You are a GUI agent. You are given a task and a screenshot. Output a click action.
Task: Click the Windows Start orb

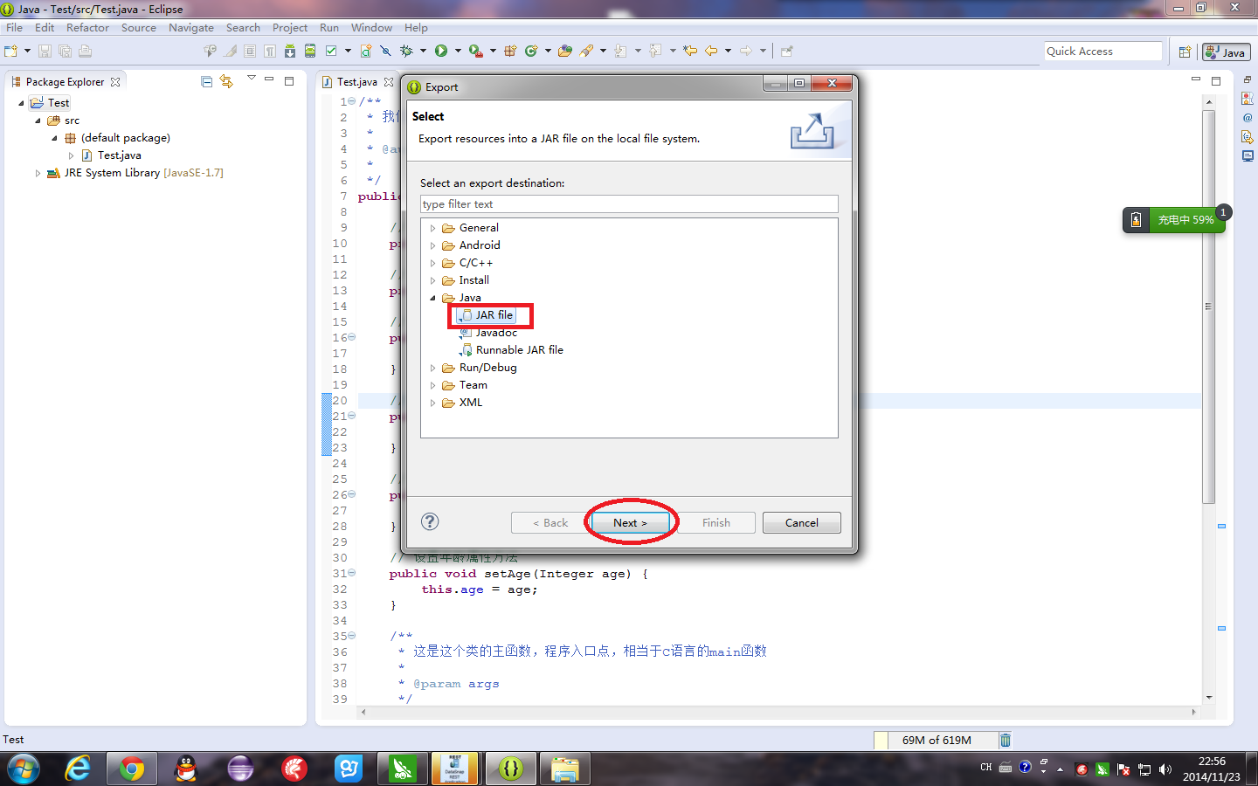coord(23,769)
